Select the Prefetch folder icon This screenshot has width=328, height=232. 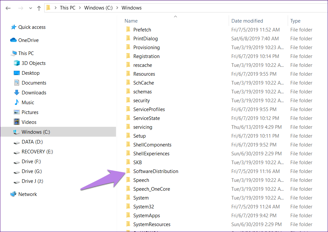[x=128, y=29]
